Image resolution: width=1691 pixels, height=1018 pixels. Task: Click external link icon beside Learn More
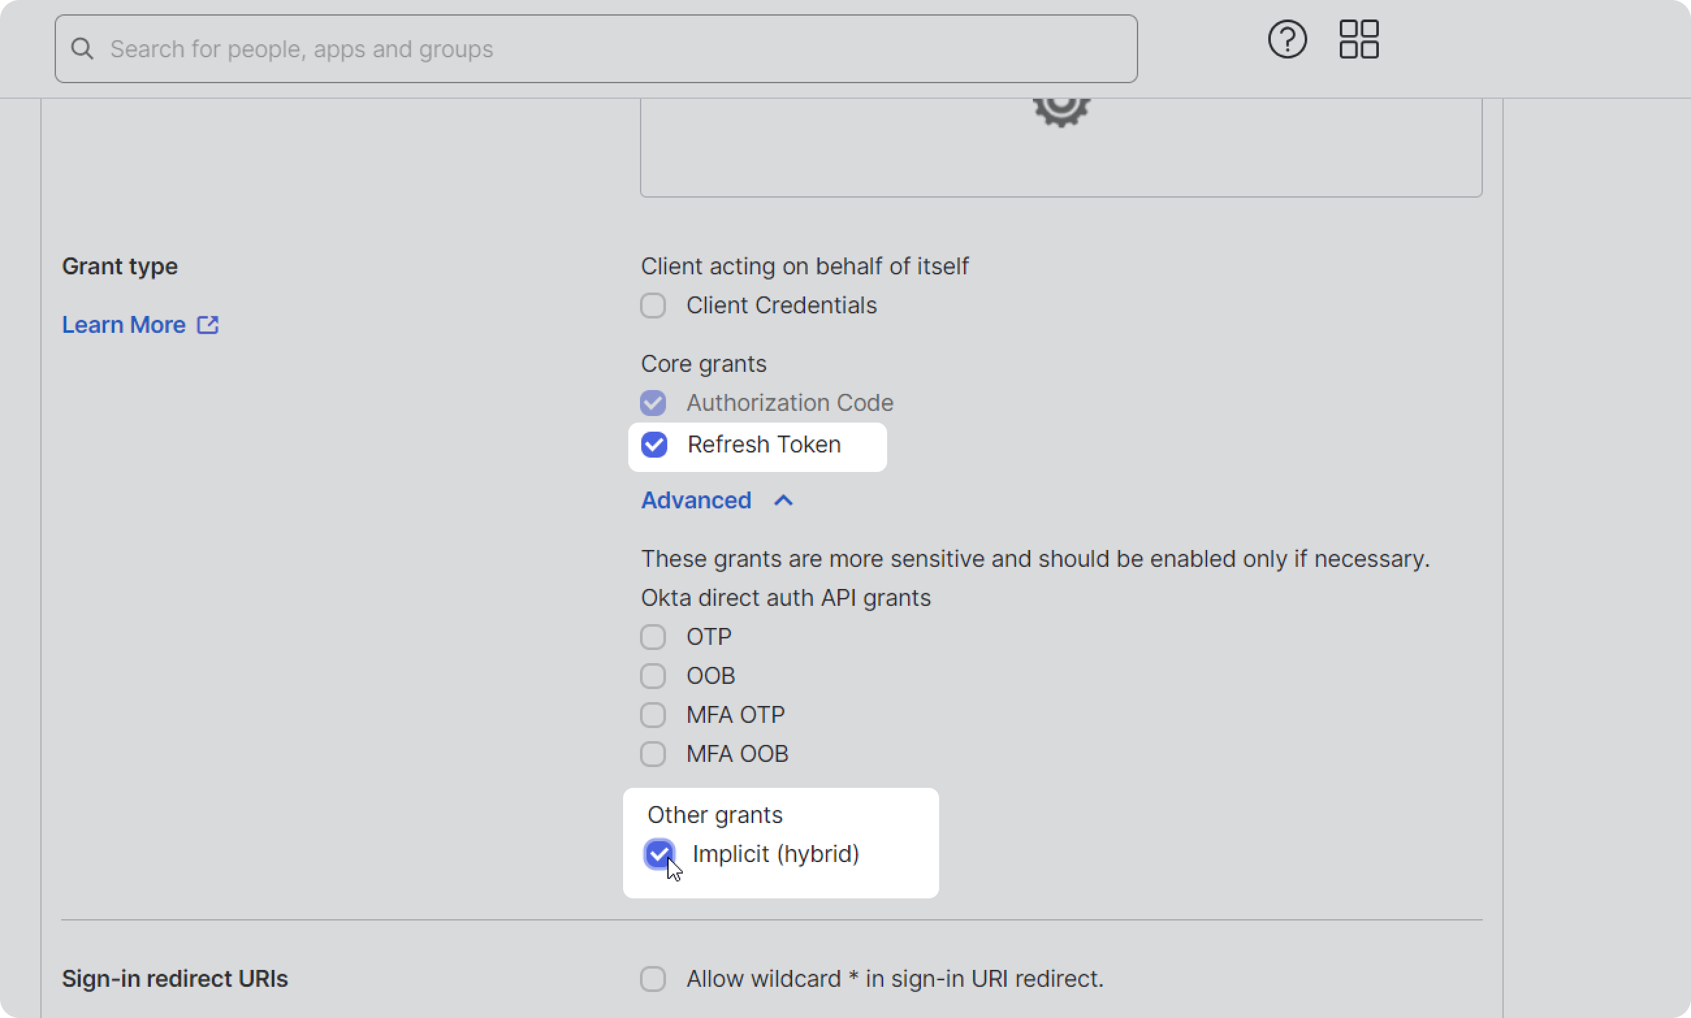[208, 324]
